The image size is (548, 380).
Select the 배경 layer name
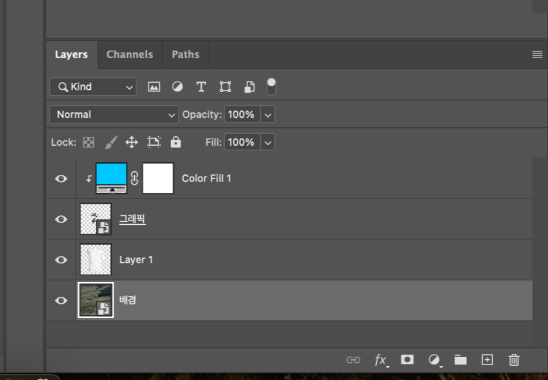pyautogui.click(x=128, y=300)
